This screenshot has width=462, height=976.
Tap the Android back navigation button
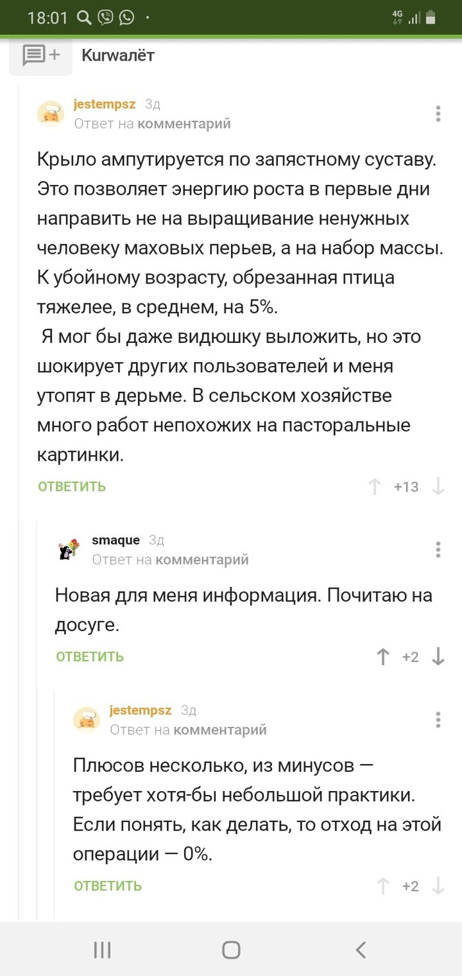pos(360,950)
